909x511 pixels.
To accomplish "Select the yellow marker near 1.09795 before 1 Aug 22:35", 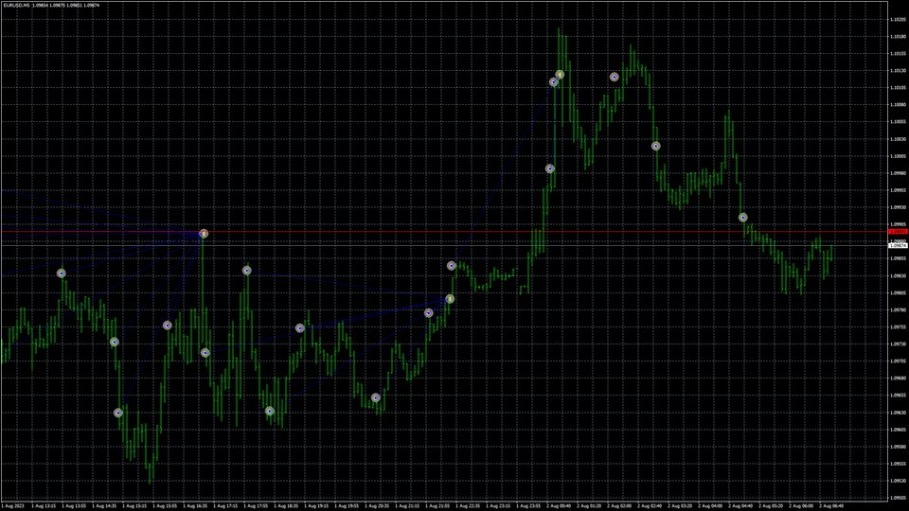I will (450, 299).
